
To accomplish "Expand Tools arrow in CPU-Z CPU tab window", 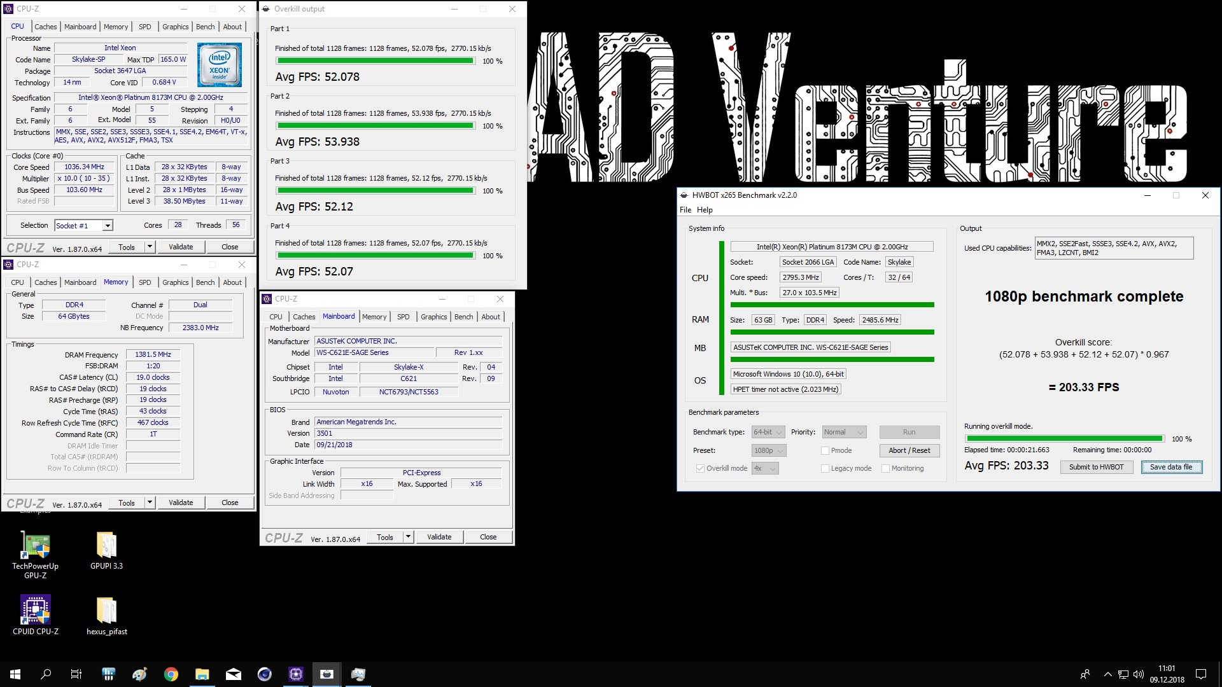I will click(x=150, y=247).
